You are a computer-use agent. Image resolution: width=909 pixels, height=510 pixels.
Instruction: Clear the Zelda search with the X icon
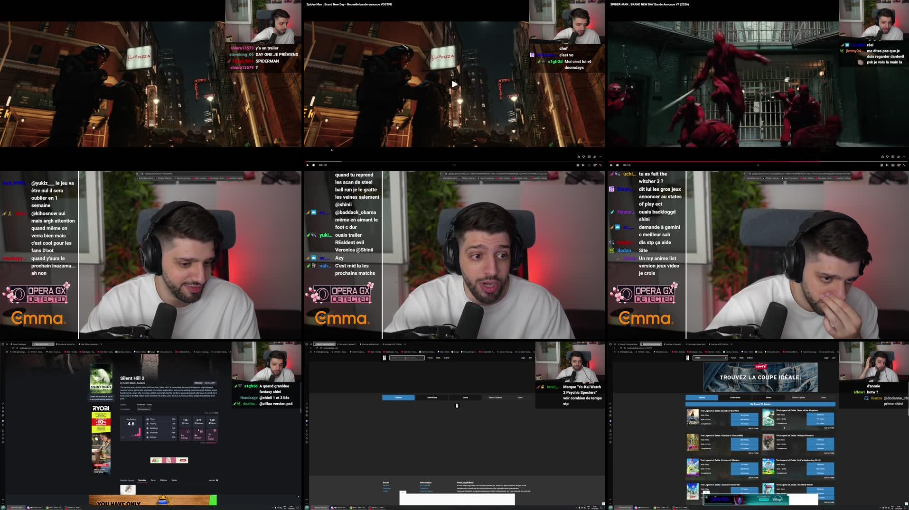coord(726,358)
